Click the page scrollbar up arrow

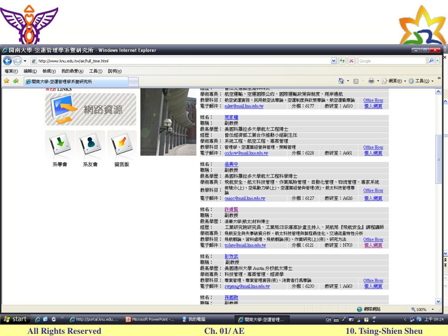point(438,92)
